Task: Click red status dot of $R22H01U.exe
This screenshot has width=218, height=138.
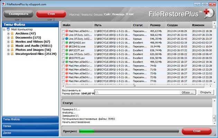Action: click(67, 47)
